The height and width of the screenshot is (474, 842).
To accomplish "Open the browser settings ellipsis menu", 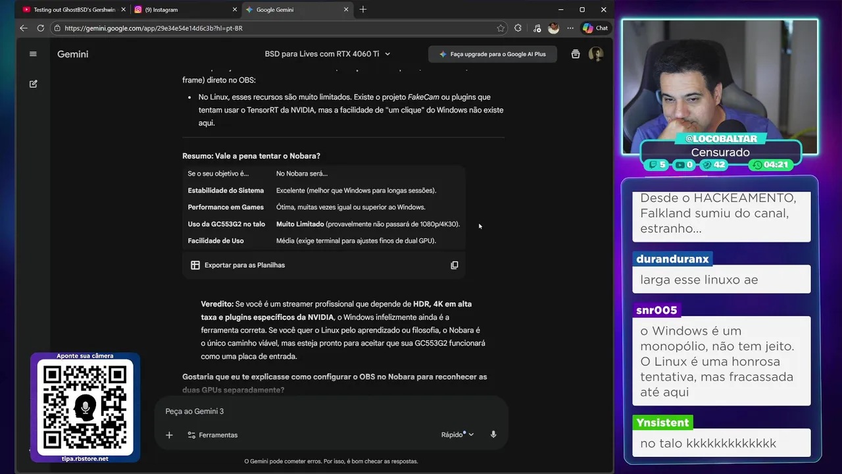I will pyautogui.click(x=570, y=28).
